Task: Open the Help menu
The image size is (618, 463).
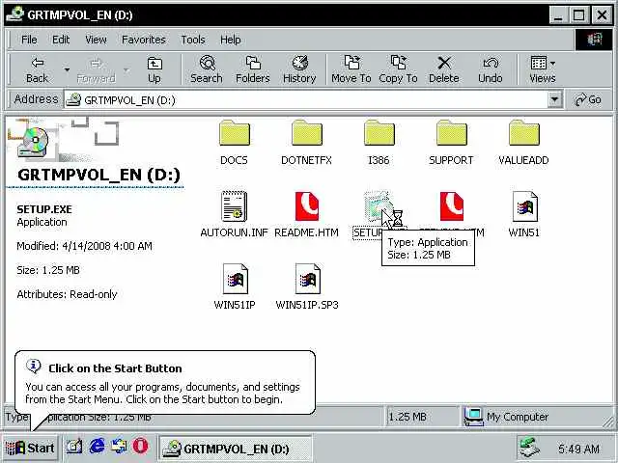Action: pos(230,40)
